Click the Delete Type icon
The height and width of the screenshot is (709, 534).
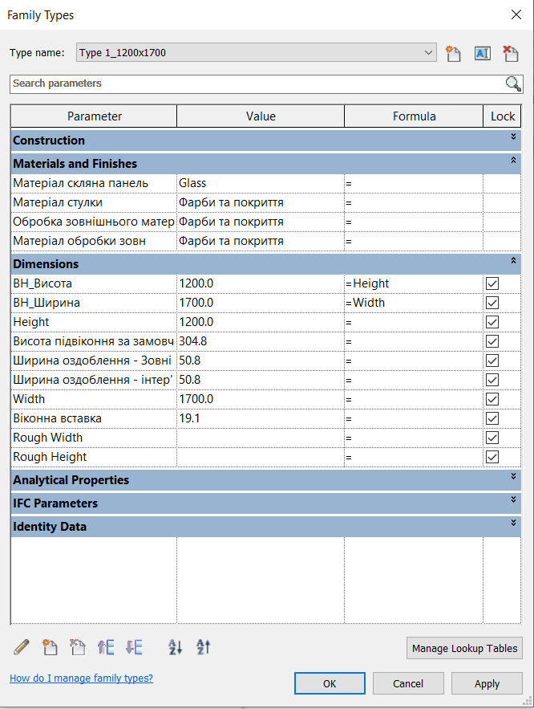[x=510, y=54]
